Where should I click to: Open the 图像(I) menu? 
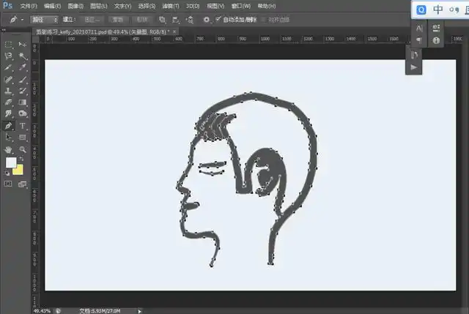pos(75,6)
